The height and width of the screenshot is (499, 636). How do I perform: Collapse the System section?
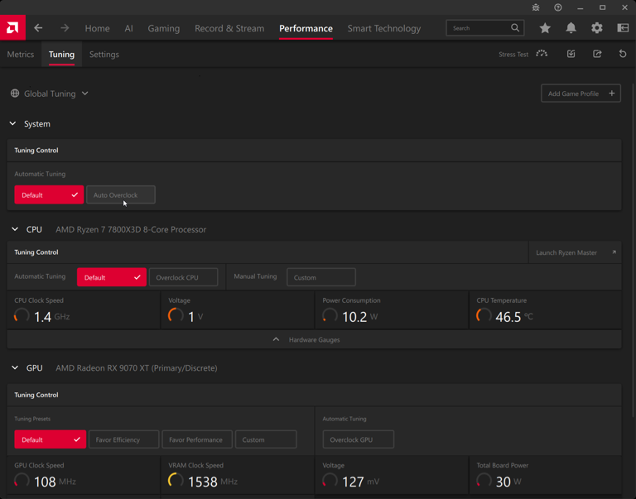[x=12, y=123]
